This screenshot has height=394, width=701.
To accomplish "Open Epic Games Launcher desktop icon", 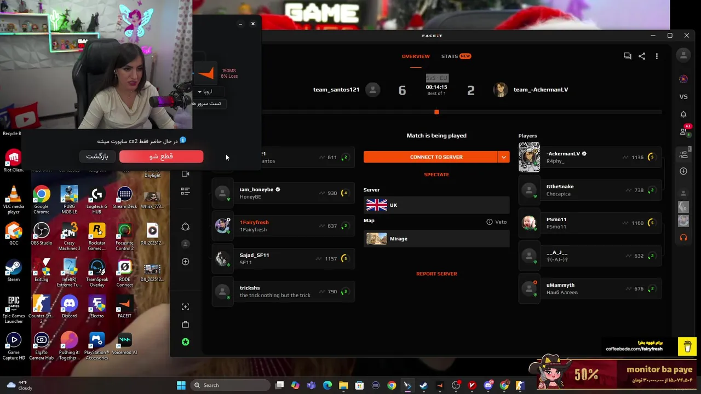I will (13, 309).
